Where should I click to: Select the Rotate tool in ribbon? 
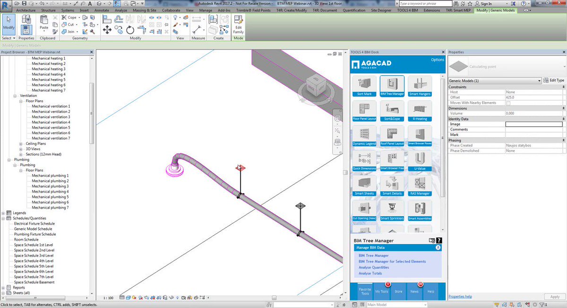click(131, 29)
